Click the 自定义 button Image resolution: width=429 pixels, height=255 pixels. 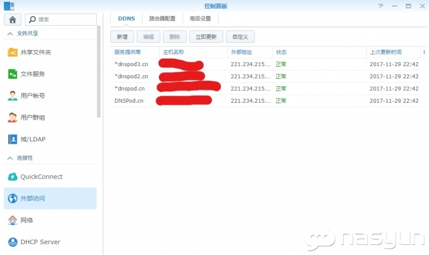pos(240,37)
